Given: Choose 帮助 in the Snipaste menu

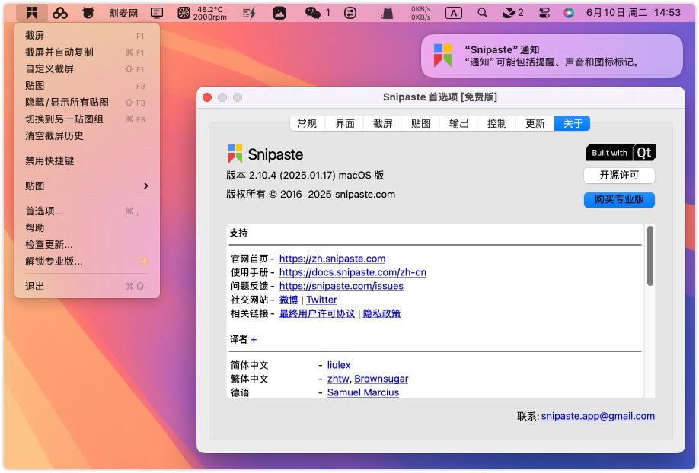Looking at the screenshot, I should click(87, 227).
